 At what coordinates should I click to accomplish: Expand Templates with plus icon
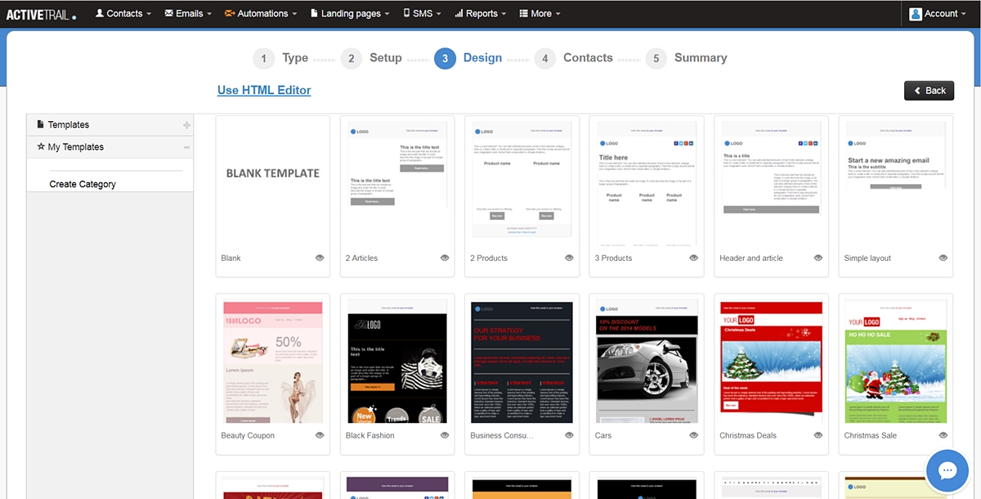187,125
